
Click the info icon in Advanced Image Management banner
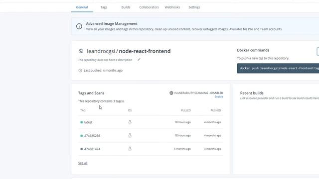[79, 26]
